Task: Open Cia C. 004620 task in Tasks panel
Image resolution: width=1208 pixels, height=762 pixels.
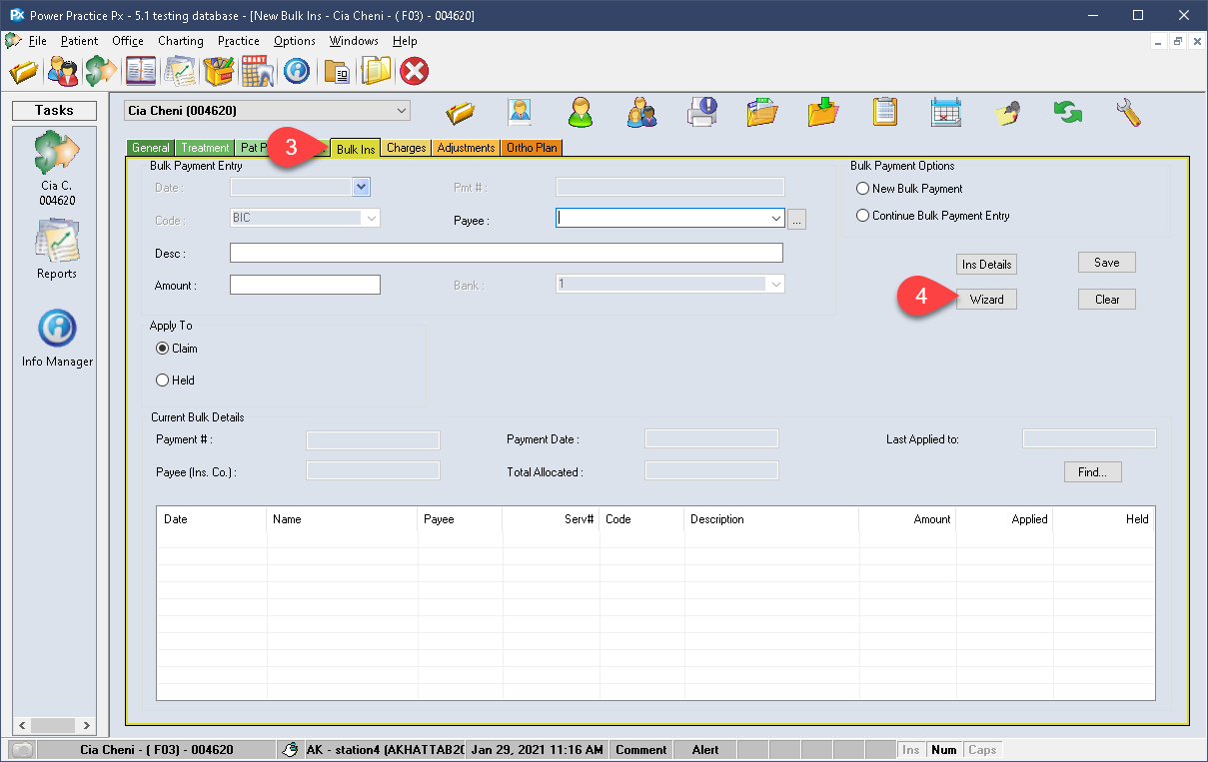Action: [x=56, y=168]
